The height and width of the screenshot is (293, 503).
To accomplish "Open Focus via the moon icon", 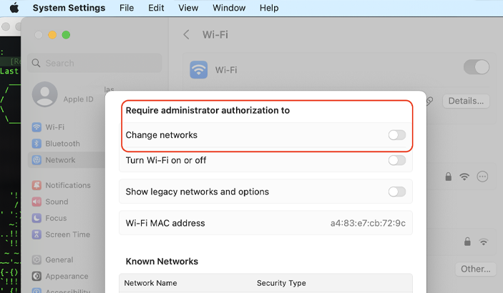I will click(36, 218).
